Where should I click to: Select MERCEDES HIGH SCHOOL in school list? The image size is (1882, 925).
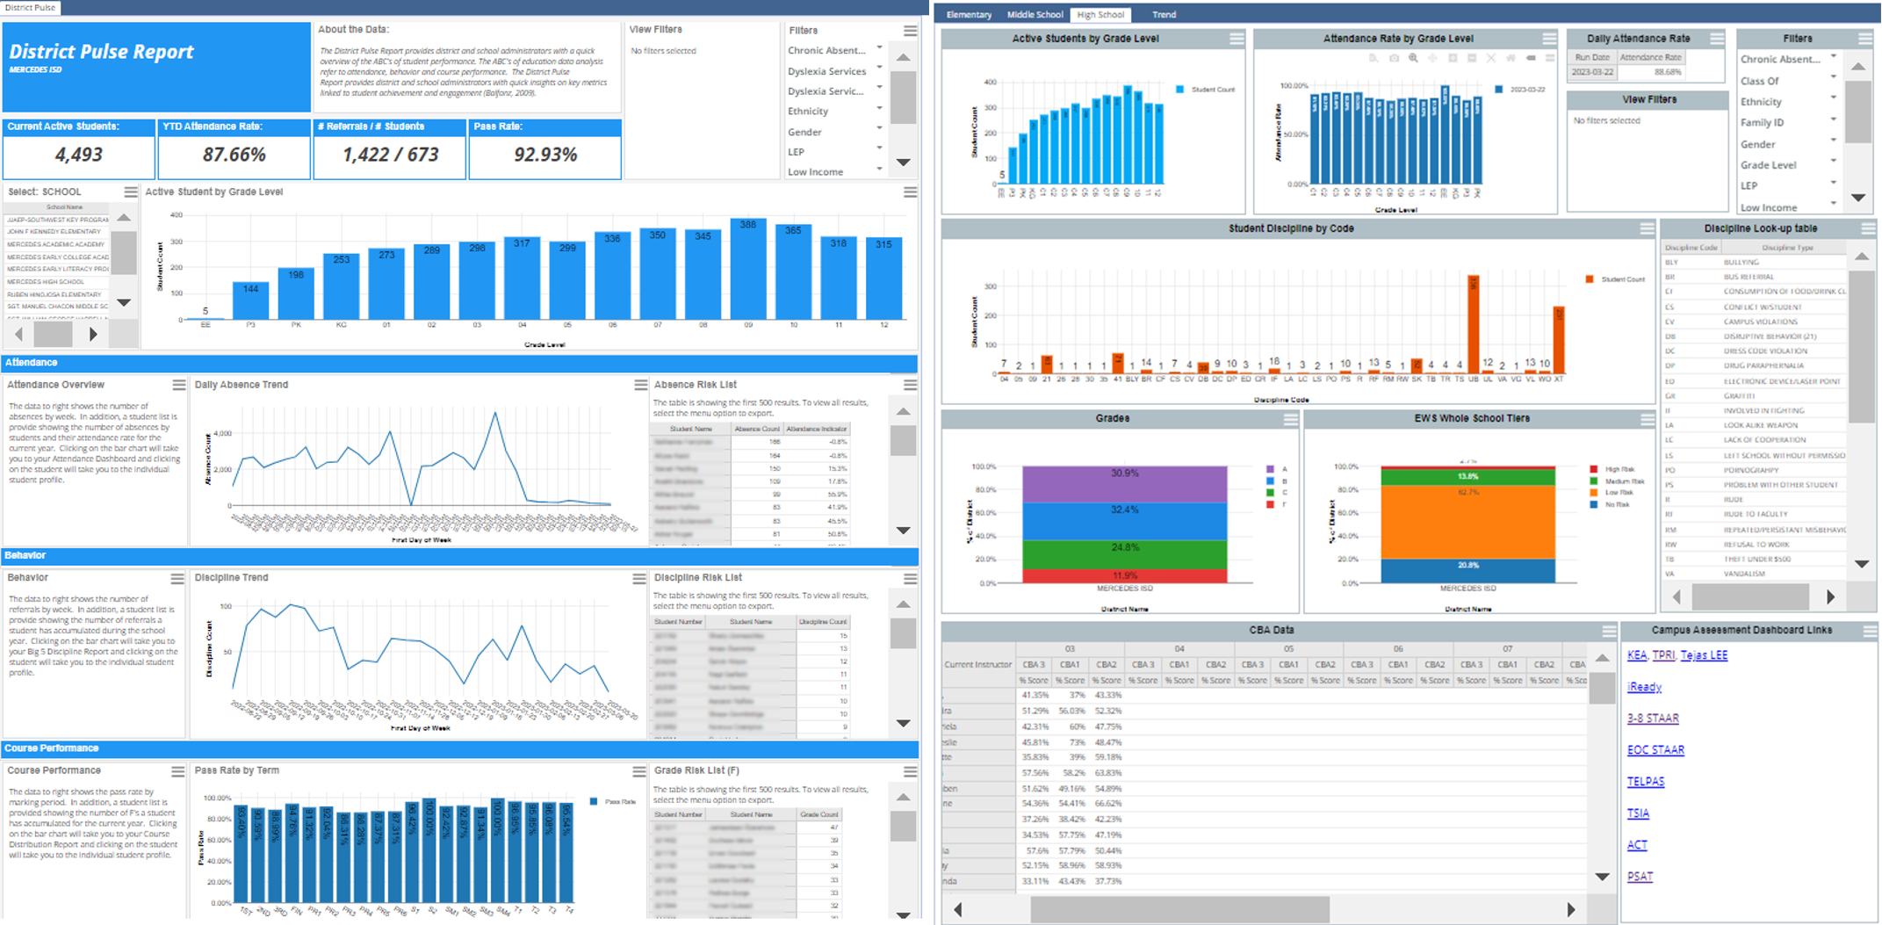tap(58, 282)
